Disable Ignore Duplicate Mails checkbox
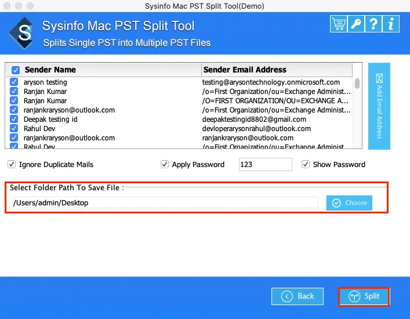The image size is (410, 319). point(12,165)
